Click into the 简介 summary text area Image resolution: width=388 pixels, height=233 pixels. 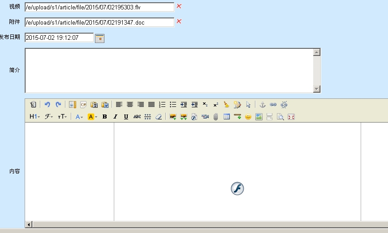[x=169, y=70]
